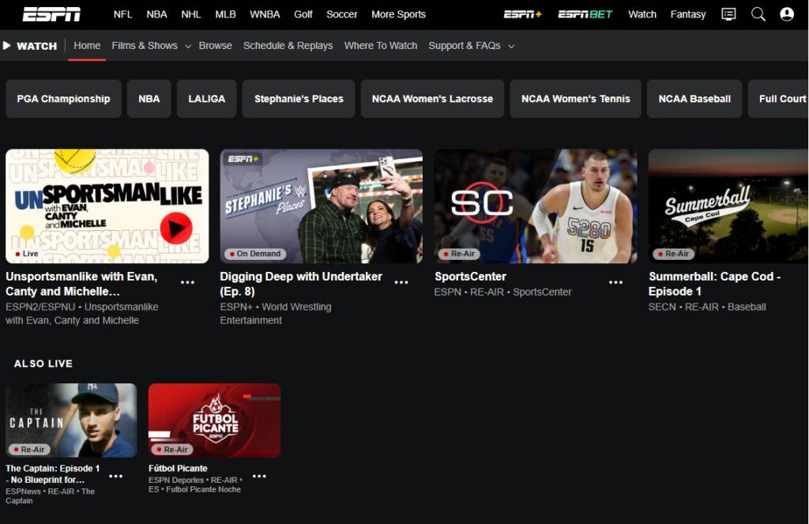
Task: Open the Support & FAQs tab
Action: pyautogui.click(x=465, y=45)
